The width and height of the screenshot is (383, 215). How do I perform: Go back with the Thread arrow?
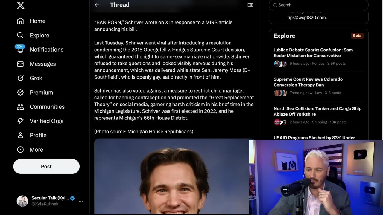point(97,5)
